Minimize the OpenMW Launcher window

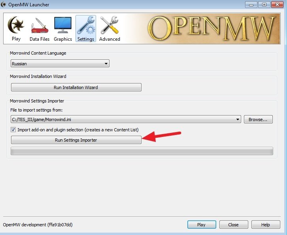[251, 5]
